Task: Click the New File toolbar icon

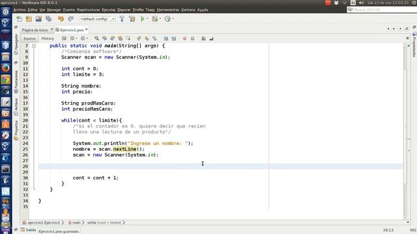Action: (x=19, y=19)
